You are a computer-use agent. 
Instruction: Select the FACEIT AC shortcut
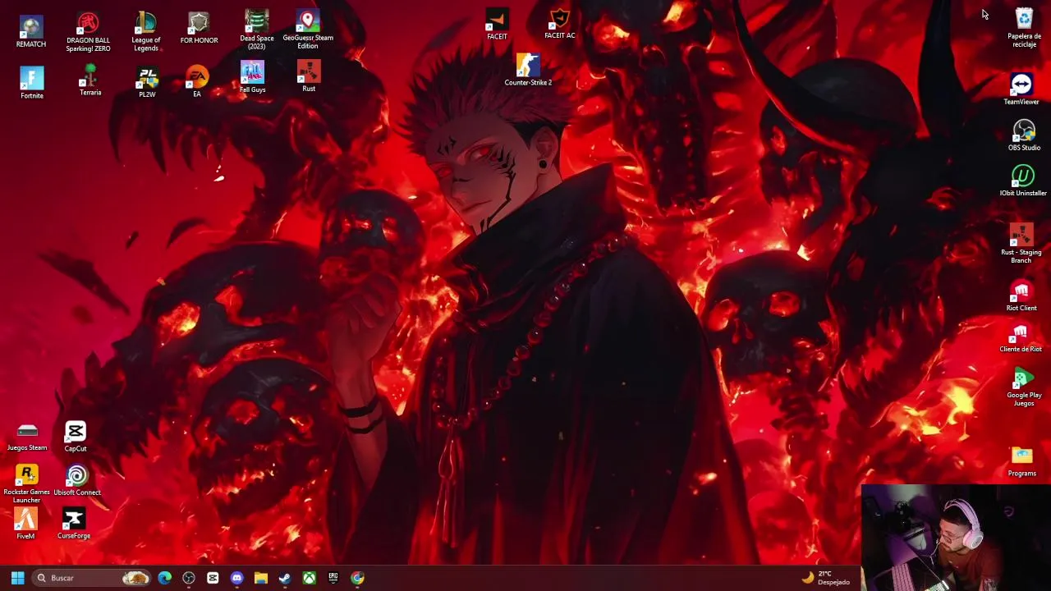click(559, 24)
